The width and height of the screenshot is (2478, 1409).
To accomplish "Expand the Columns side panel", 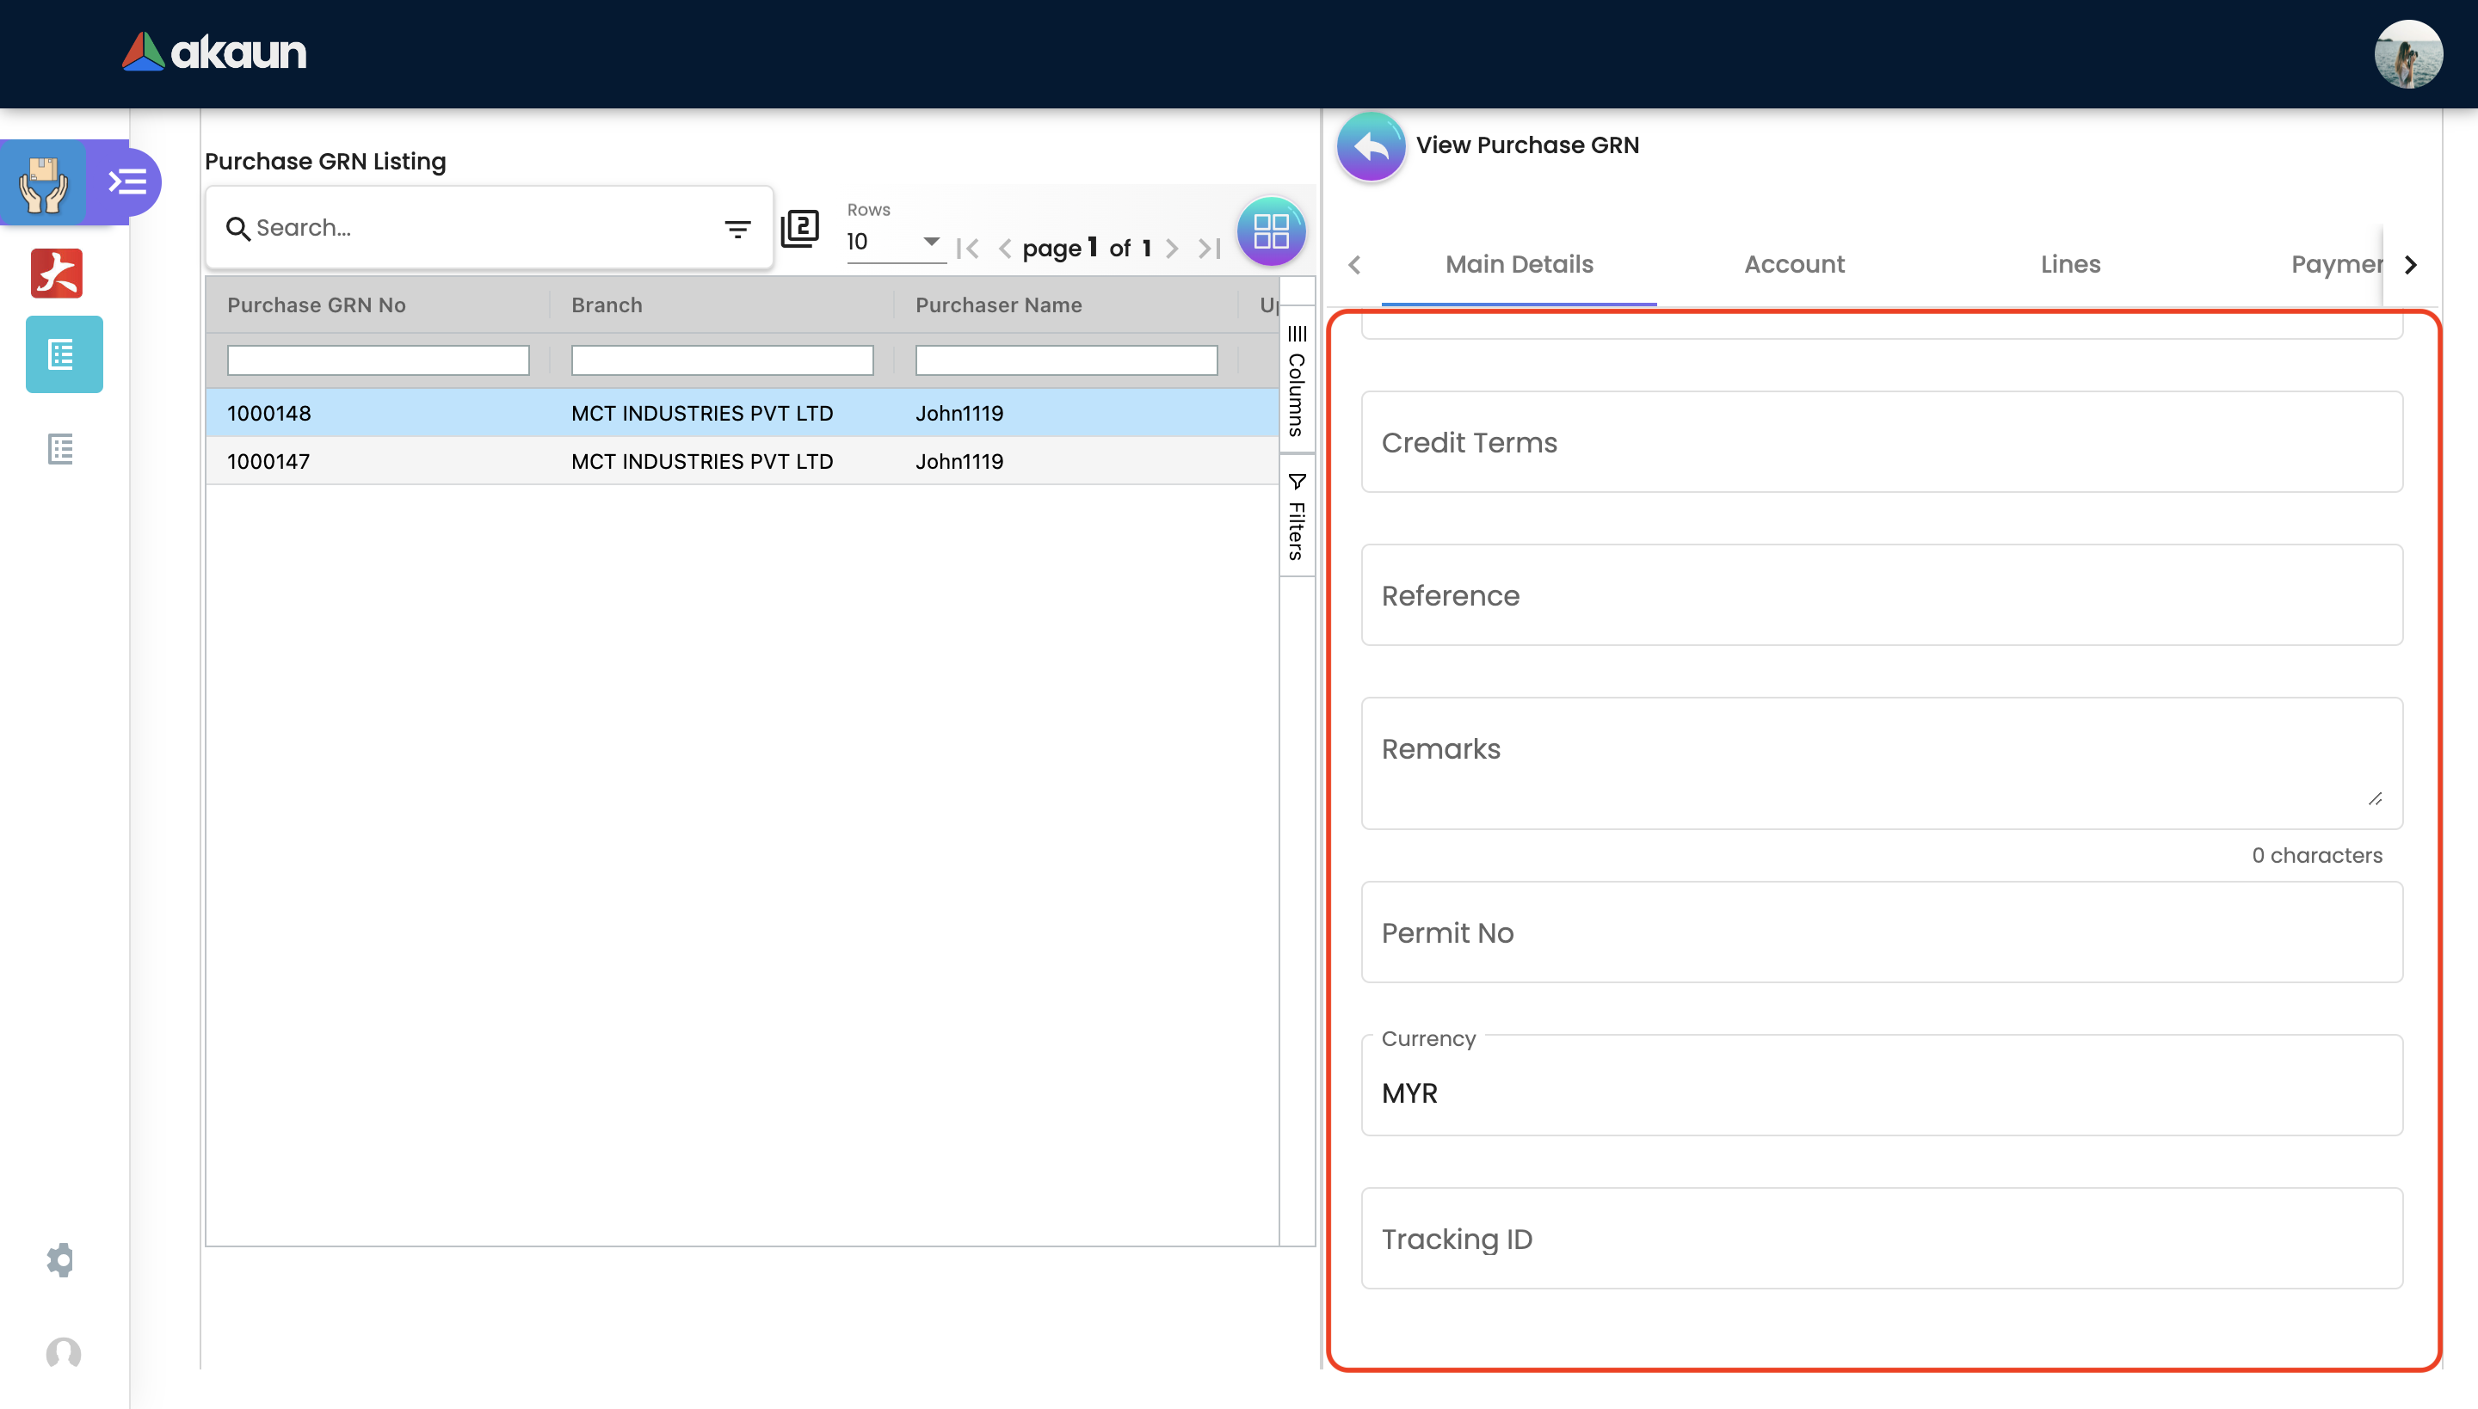I will pos(1296,382).
